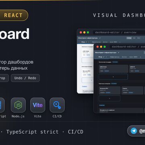Click the Vite logo icon
The height and width of the screenshot is (145, 145).
37,105
